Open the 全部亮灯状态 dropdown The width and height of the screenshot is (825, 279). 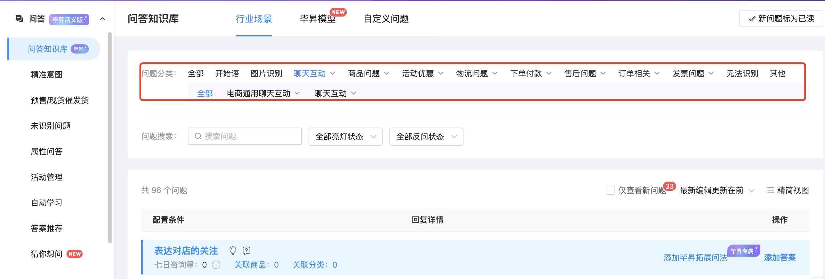(x=346, y=137)
